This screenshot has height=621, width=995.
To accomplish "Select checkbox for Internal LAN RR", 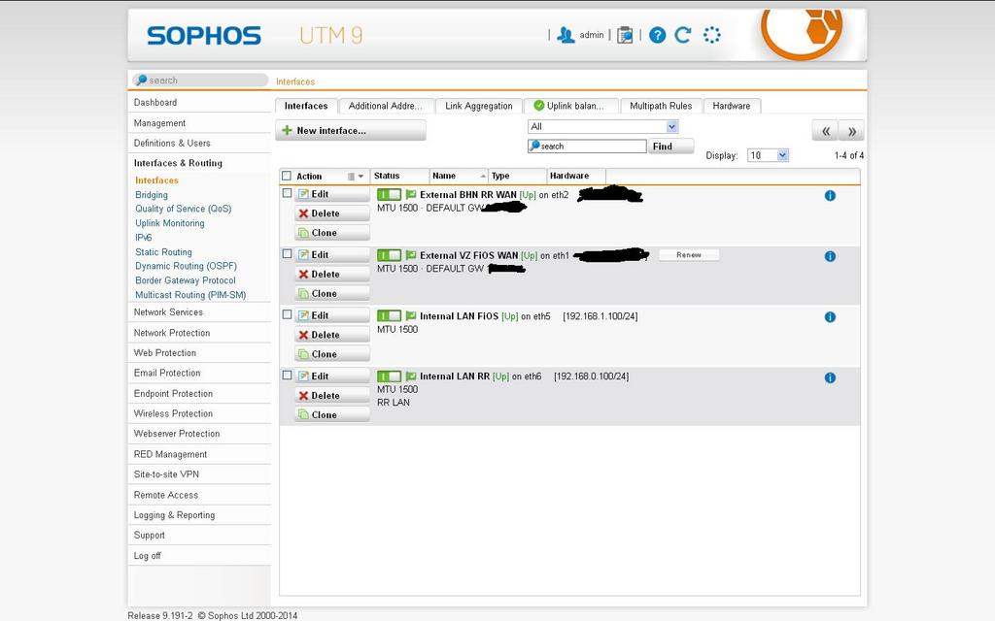I will (x=287, y=376).
